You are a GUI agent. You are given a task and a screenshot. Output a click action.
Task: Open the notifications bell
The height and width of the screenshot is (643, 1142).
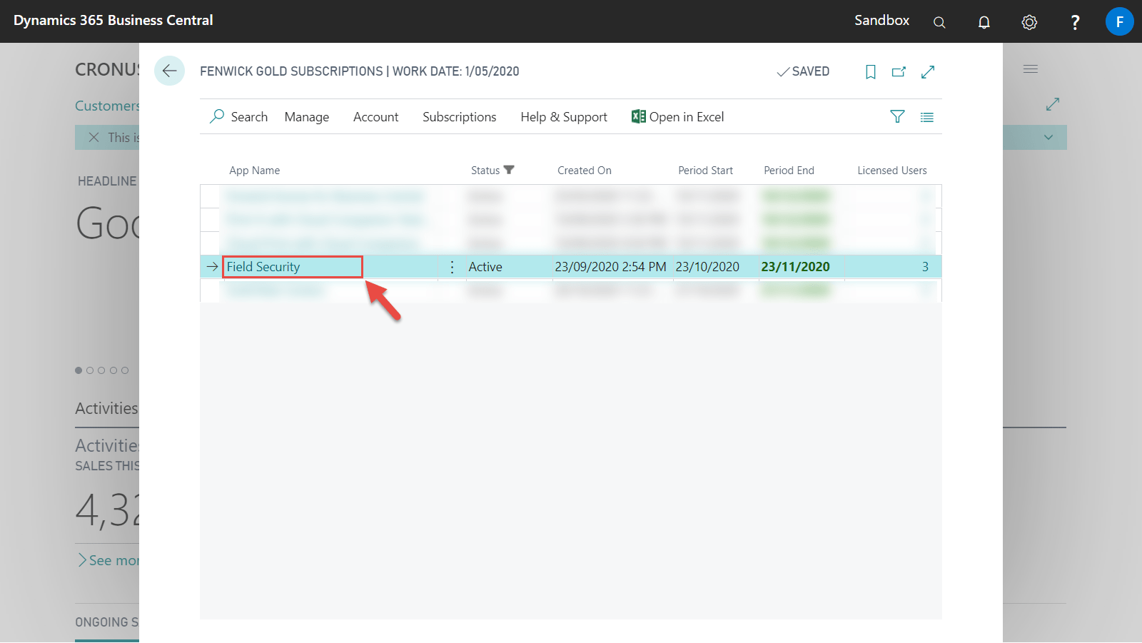point(984,22)
